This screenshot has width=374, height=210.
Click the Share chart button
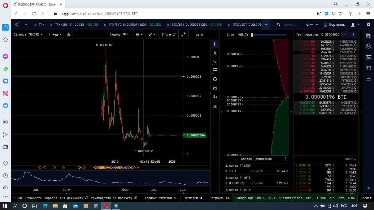(x=169, y=34)
